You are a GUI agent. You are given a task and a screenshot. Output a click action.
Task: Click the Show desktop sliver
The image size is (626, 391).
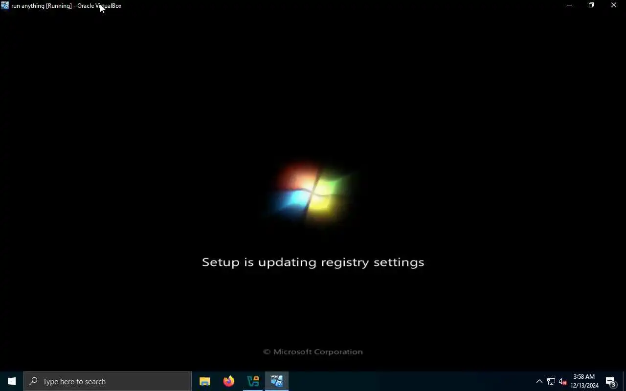click(625, 381)
